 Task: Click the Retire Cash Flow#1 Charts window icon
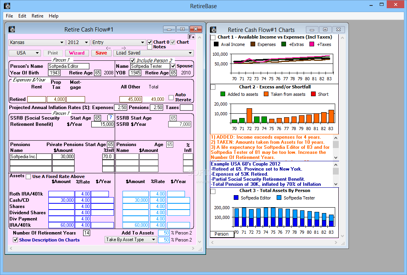213,30
